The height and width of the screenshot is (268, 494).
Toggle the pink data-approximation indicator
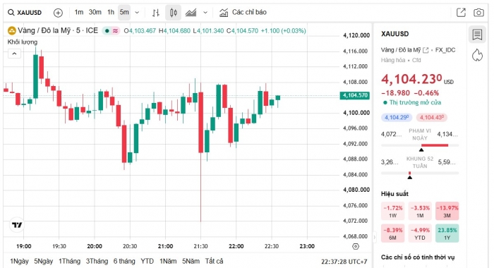115,31
